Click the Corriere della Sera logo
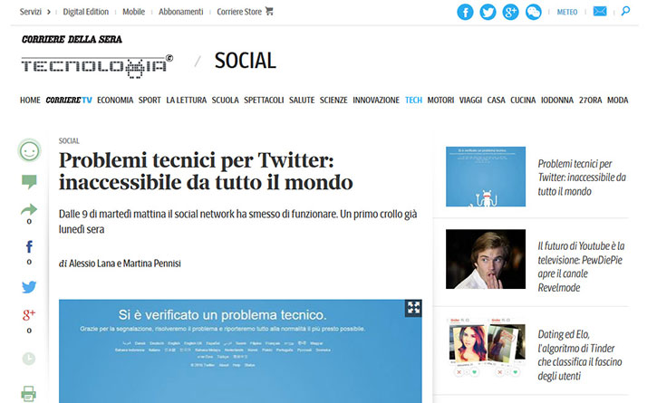 [x=72, y=39]
